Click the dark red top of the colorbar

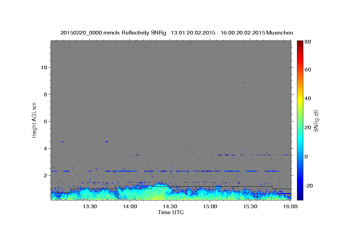point(300,43)
